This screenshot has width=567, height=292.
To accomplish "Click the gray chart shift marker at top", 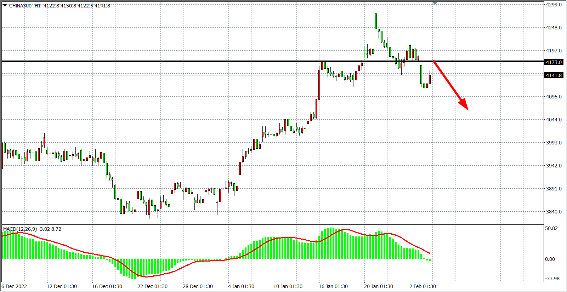I will [435, 3].
